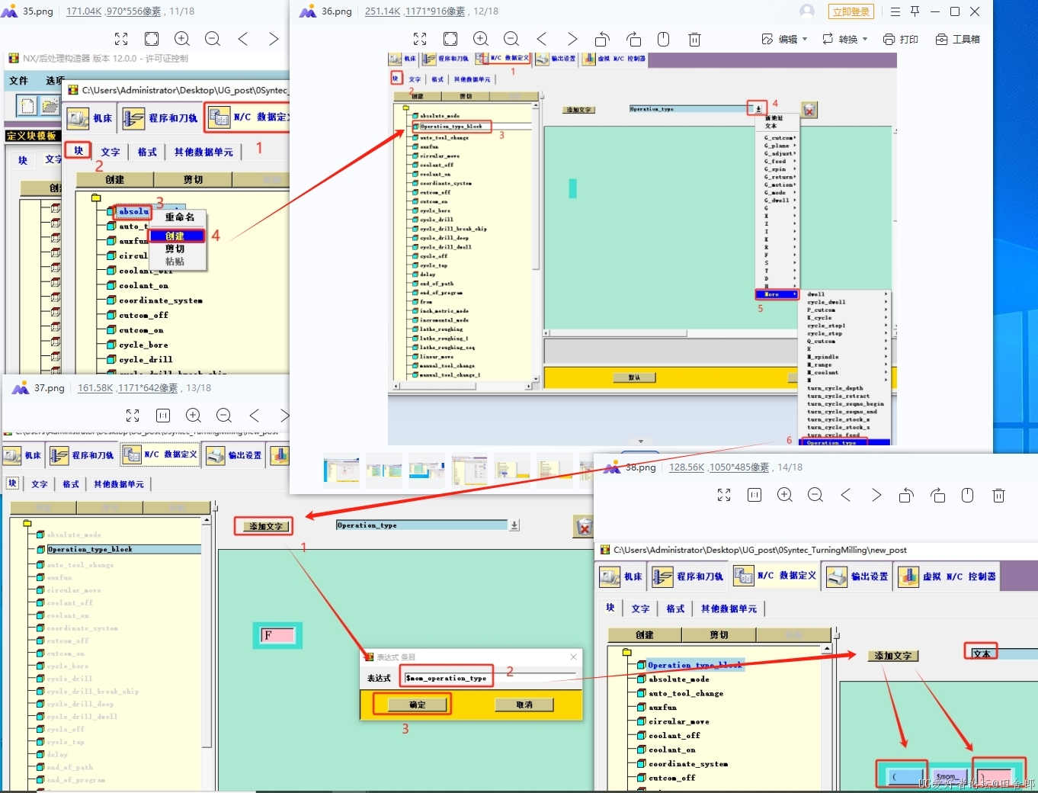
Task: Click 添加文字 button in 37.png
Action: pos(265,526)
